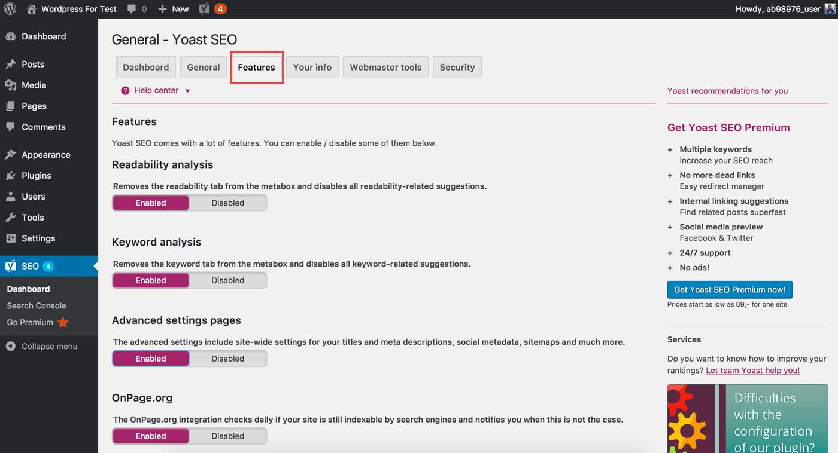Open the SEO Dashboard submenu item
838x453 pixels.
point(28,289)
